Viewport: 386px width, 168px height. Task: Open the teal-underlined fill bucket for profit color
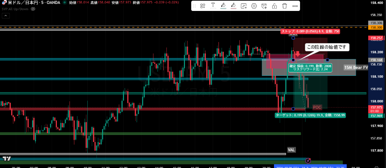[x=223, y=6]
